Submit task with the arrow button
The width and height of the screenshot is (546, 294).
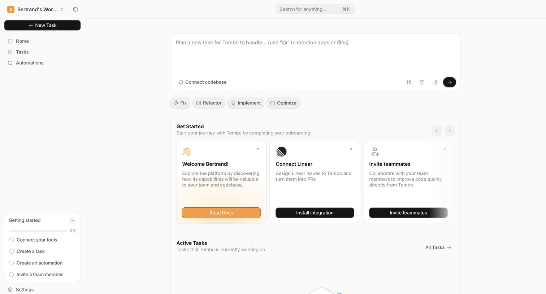click(x=450, y=82)
